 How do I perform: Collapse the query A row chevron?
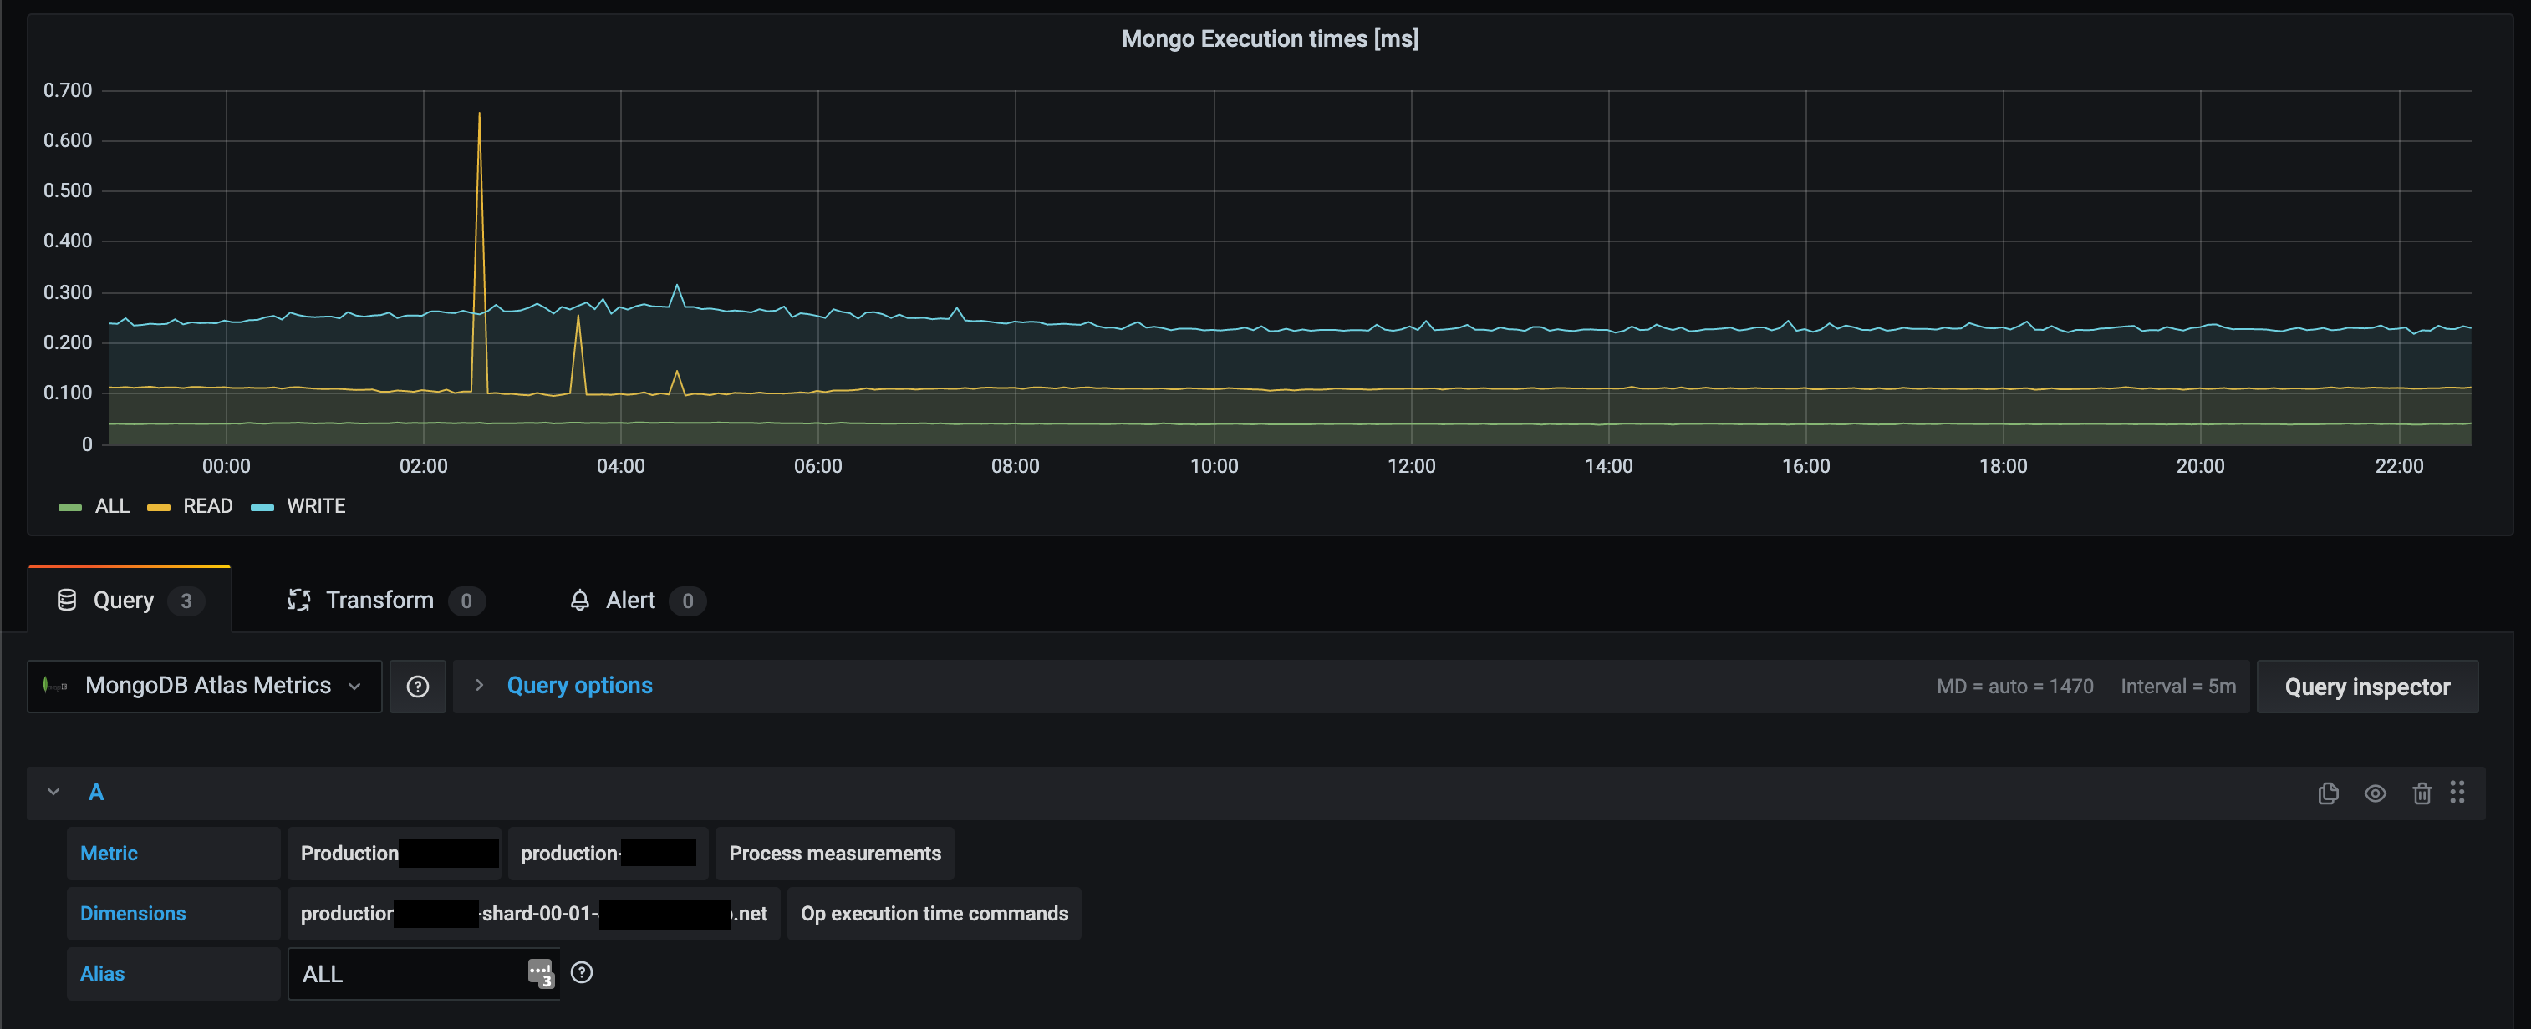[x=54, y=793]
